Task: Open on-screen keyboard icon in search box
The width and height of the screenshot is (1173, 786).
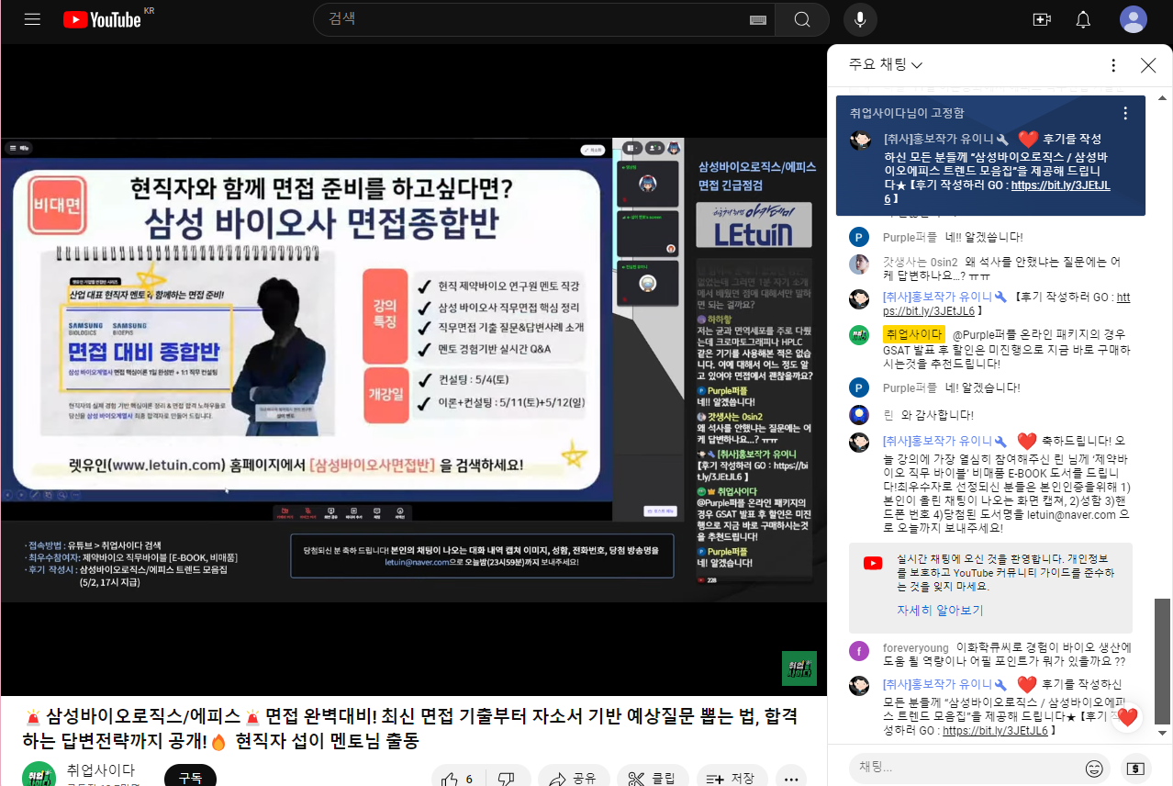Action: pyautogui.click(x=758, y=19)
